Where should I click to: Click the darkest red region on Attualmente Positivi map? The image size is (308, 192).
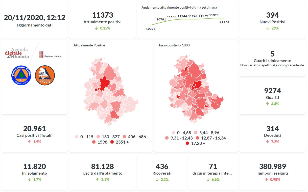(104, 84)
